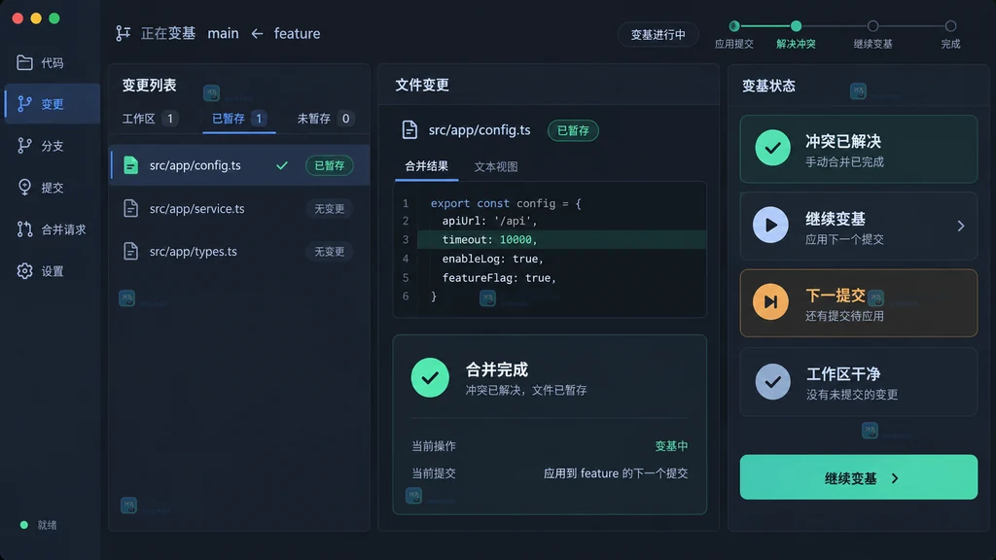Click the green check icon of 冲突已解决

772,148
